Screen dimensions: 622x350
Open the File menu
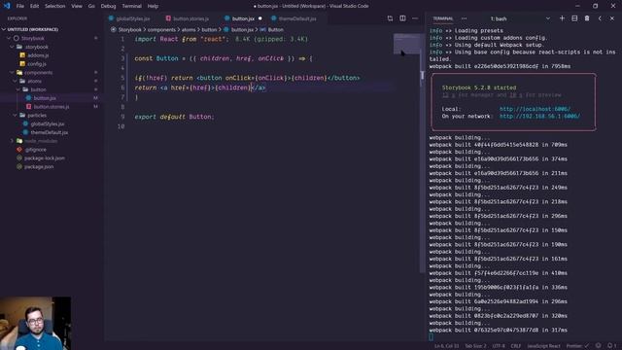coord(20,6)
